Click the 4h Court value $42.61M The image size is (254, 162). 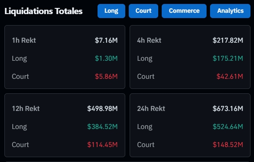pyautogui.click(x=230, y=76)
